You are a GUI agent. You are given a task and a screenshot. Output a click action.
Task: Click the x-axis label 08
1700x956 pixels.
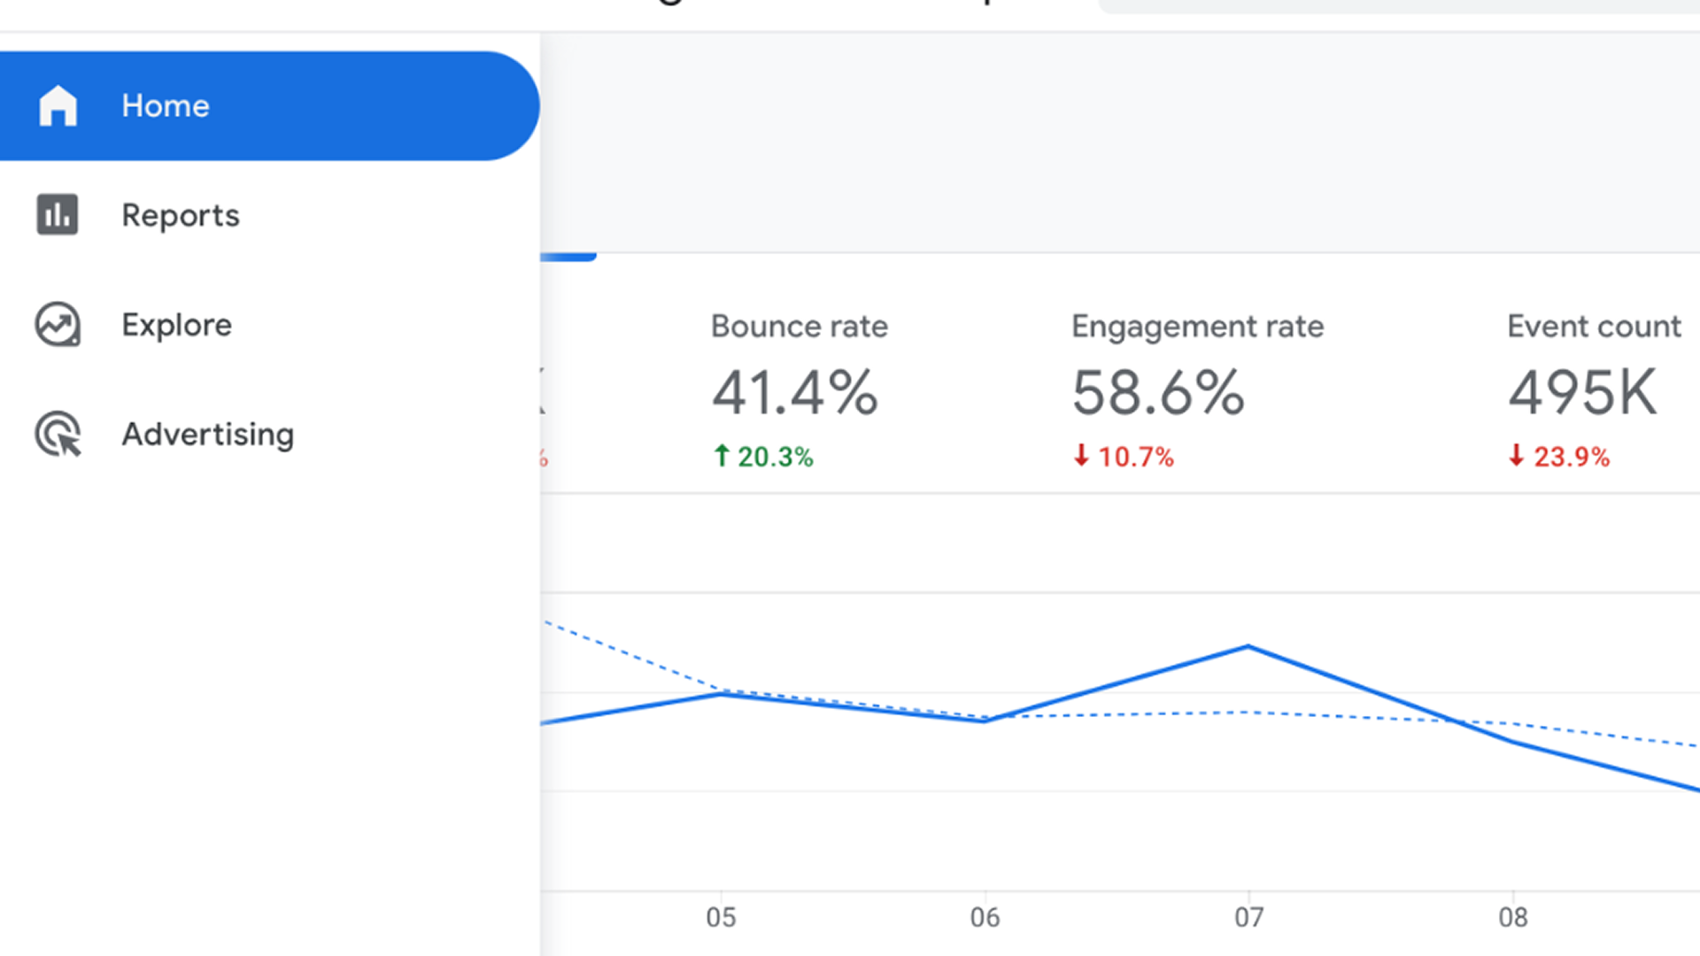pos(1513,917)
